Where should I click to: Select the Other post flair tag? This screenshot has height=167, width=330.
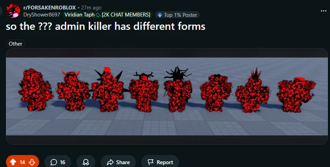click(15, 43)
